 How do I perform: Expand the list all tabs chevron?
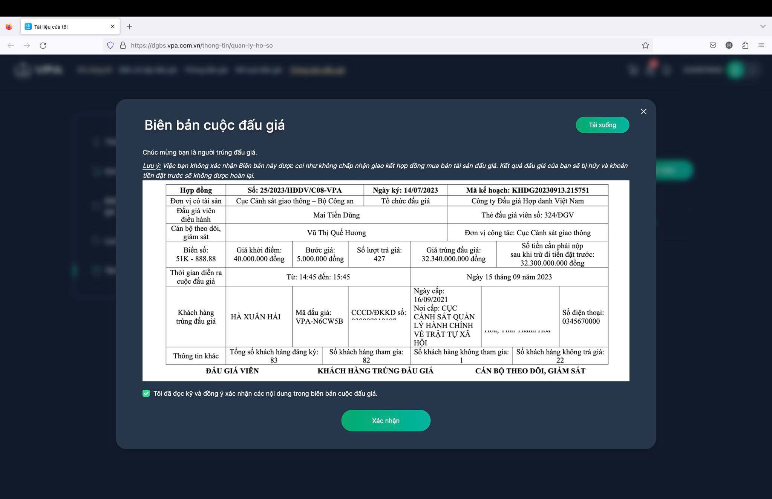[763, 26]
